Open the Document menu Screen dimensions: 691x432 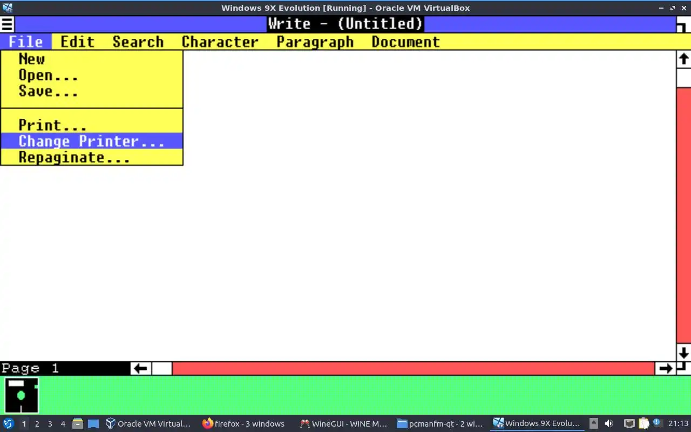pyautogui.click(x=405, y=42)
